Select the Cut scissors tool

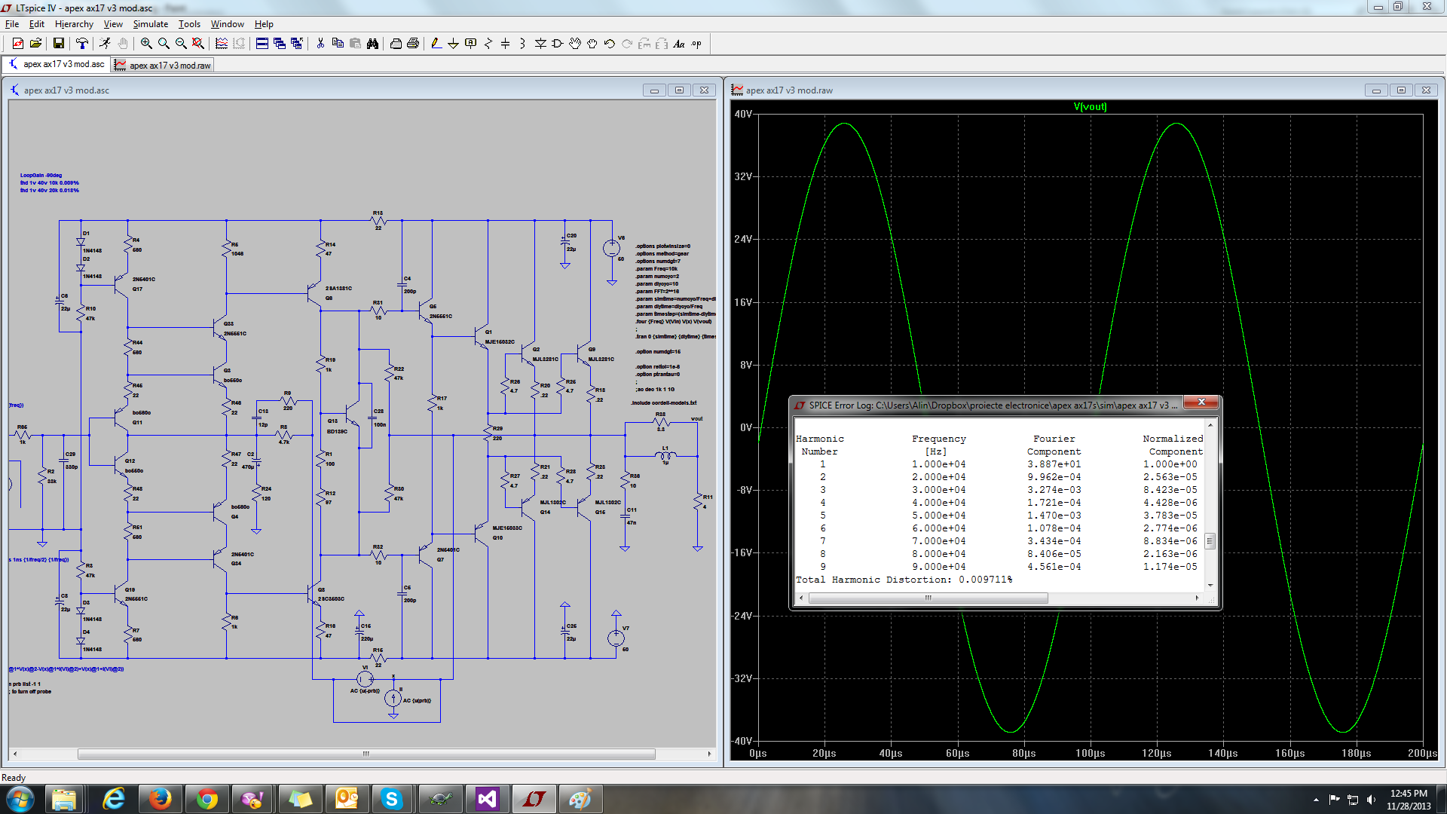click(320, 44)
